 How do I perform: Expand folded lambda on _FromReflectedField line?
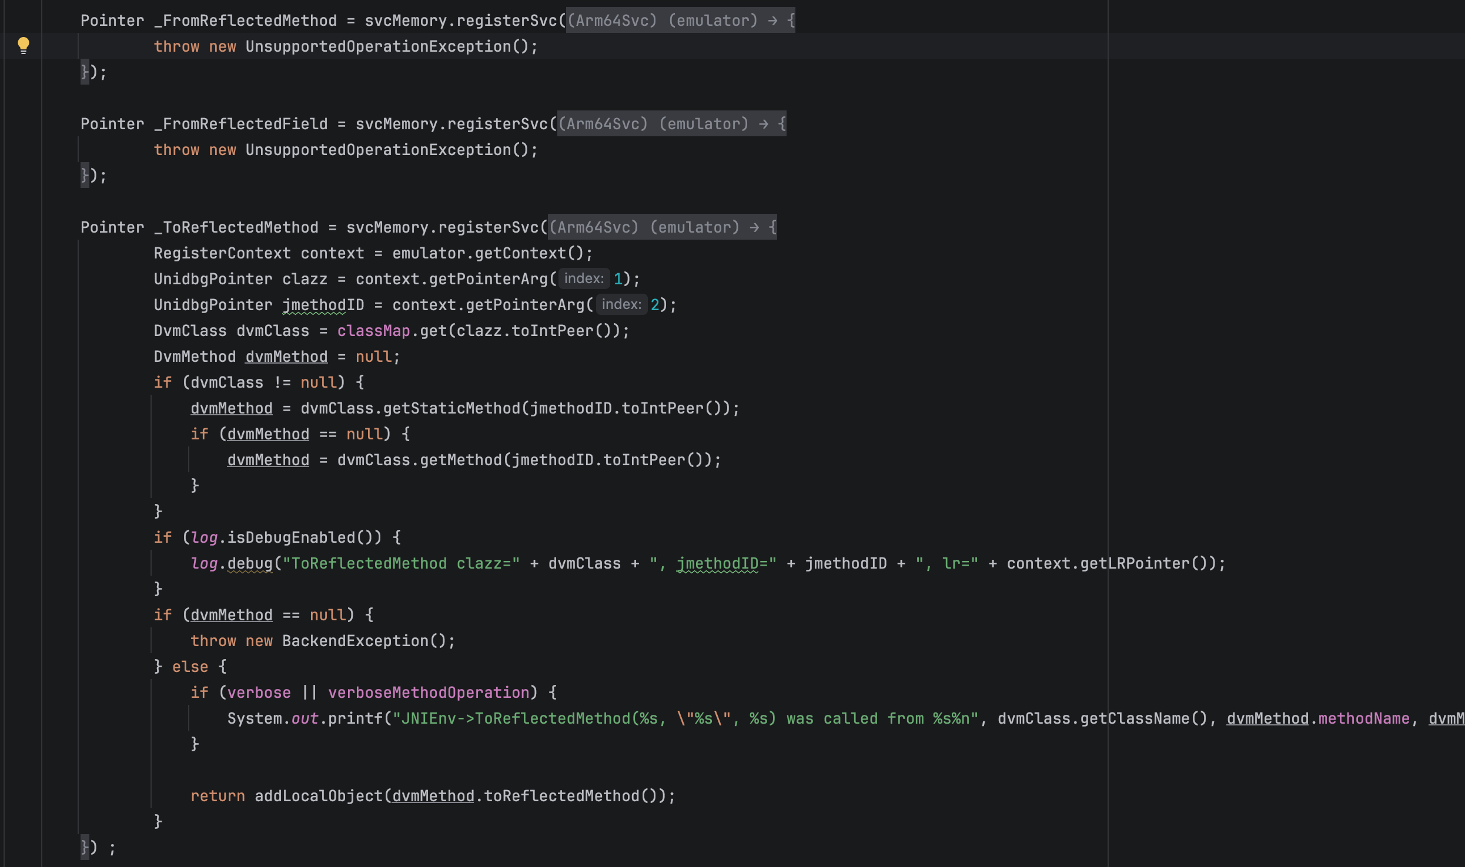(671, 124)
